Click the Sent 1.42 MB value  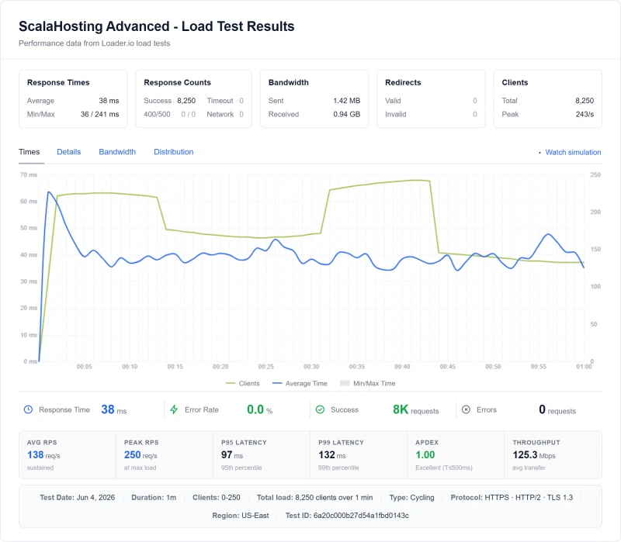[x=346, y=101]
